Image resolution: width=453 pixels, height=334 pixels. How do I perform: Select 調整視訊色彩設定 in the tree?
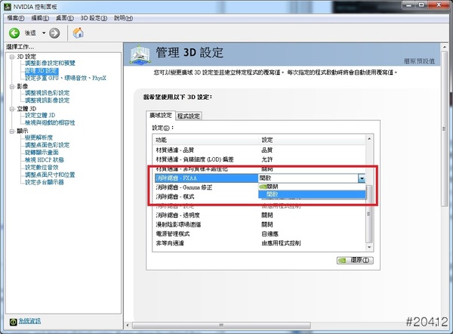(47, 93)
